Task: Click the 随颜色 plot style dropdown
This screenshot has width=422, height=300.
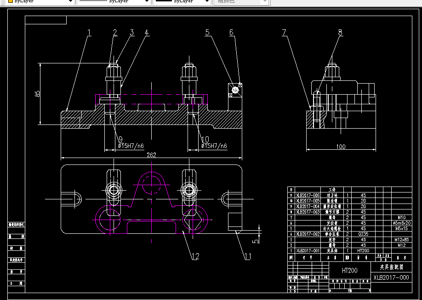Action: [x=241, y=1]
